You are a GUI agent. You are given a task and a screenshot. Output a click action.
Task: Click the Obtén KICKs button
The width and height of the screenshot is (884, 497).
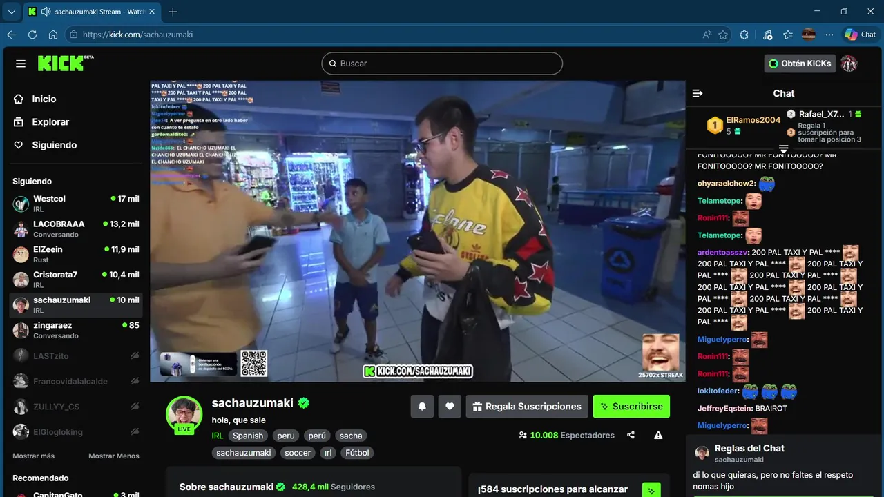[x=800, y=64]
